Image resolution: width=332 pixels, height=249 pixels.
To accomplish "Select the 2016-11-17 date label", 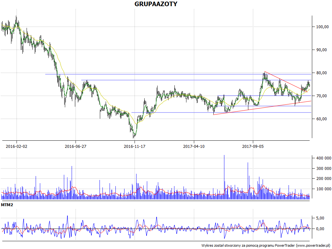I will 135,146.
